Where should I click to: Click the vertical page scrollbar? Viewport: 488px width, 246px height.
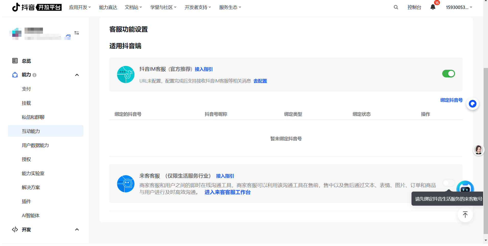coord(485,151)
